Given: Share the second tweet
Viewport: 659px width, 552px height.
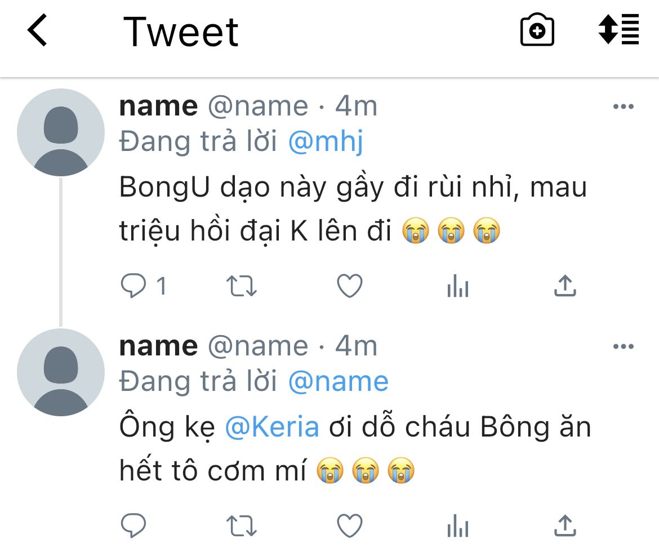Looking at the screenshot, I should point(565,526).
